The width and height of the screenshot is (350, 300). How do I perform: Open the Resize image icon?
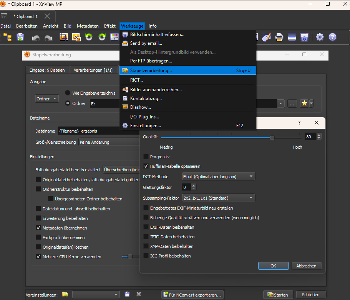pos(76,37)
